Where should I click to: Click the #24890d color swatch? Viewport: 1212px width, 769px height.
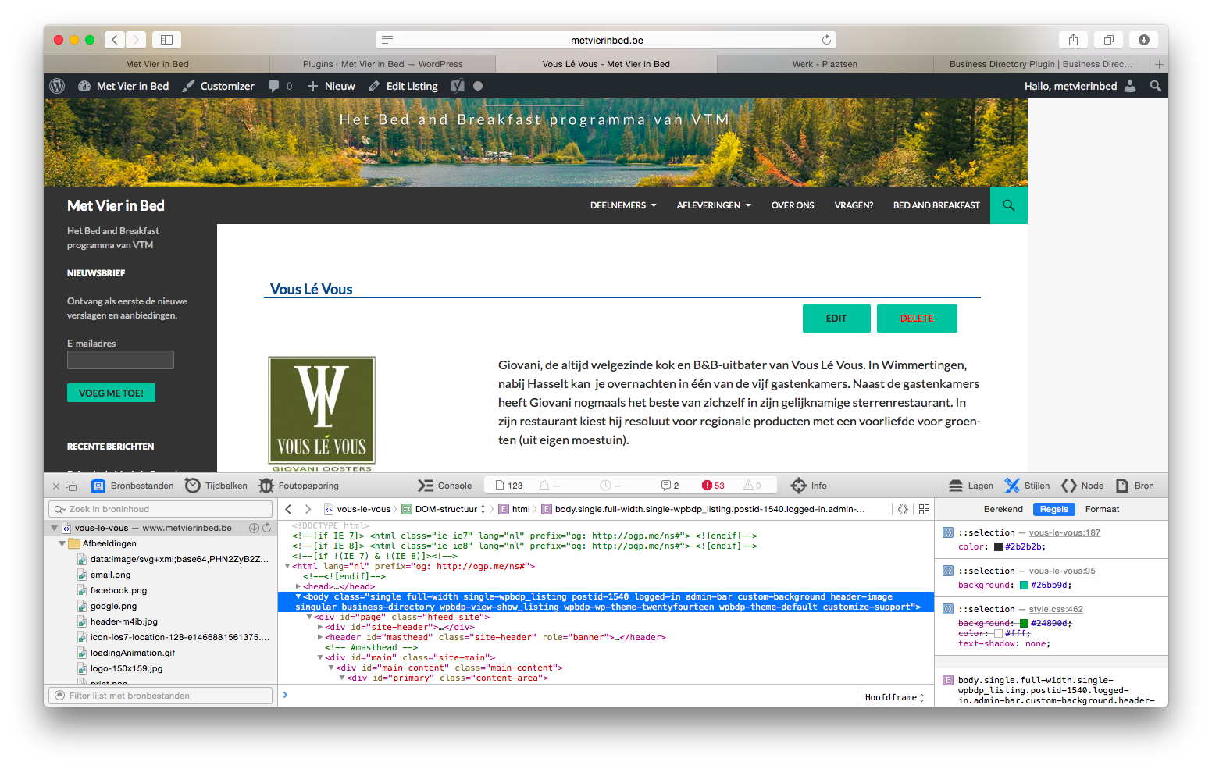click(1024, 623)
